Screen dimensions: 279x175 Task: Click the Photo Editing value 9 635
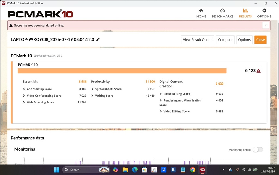[x=219, y=94]
